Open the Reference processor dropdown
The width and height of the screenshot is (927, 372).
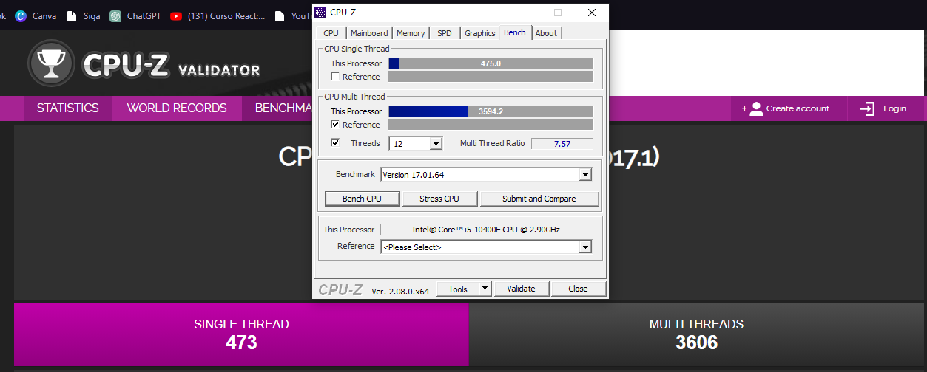[486, 247]
